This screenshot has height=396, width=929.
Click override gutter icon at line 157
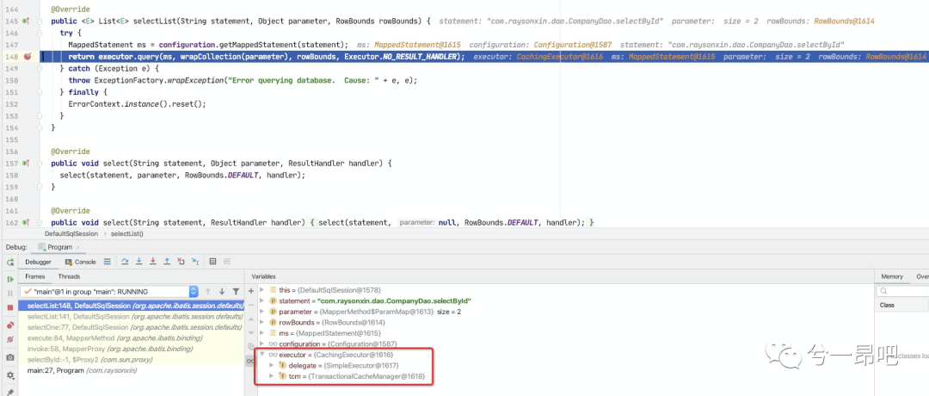pos(26,163)
